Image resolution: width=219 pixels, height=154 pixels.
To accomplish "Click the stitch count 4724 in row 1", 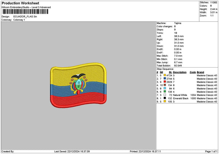I will pyautogui.click(x=169, y=76).
